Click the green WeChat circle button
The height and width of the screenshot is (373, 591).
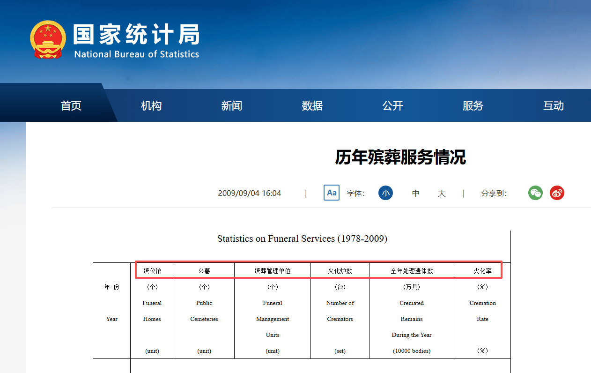point(535,193)
